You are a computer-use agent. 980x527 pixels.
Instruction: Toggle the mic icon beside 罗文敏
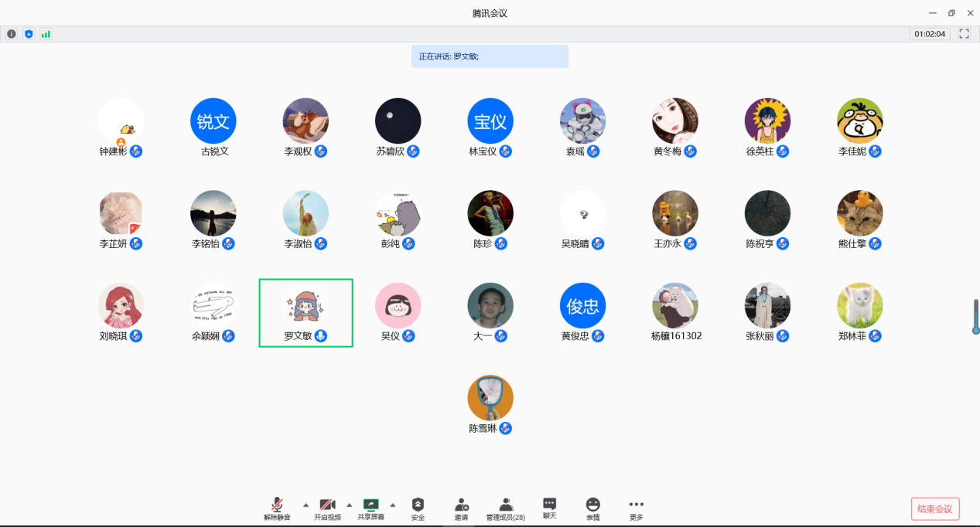pos(321,336)
